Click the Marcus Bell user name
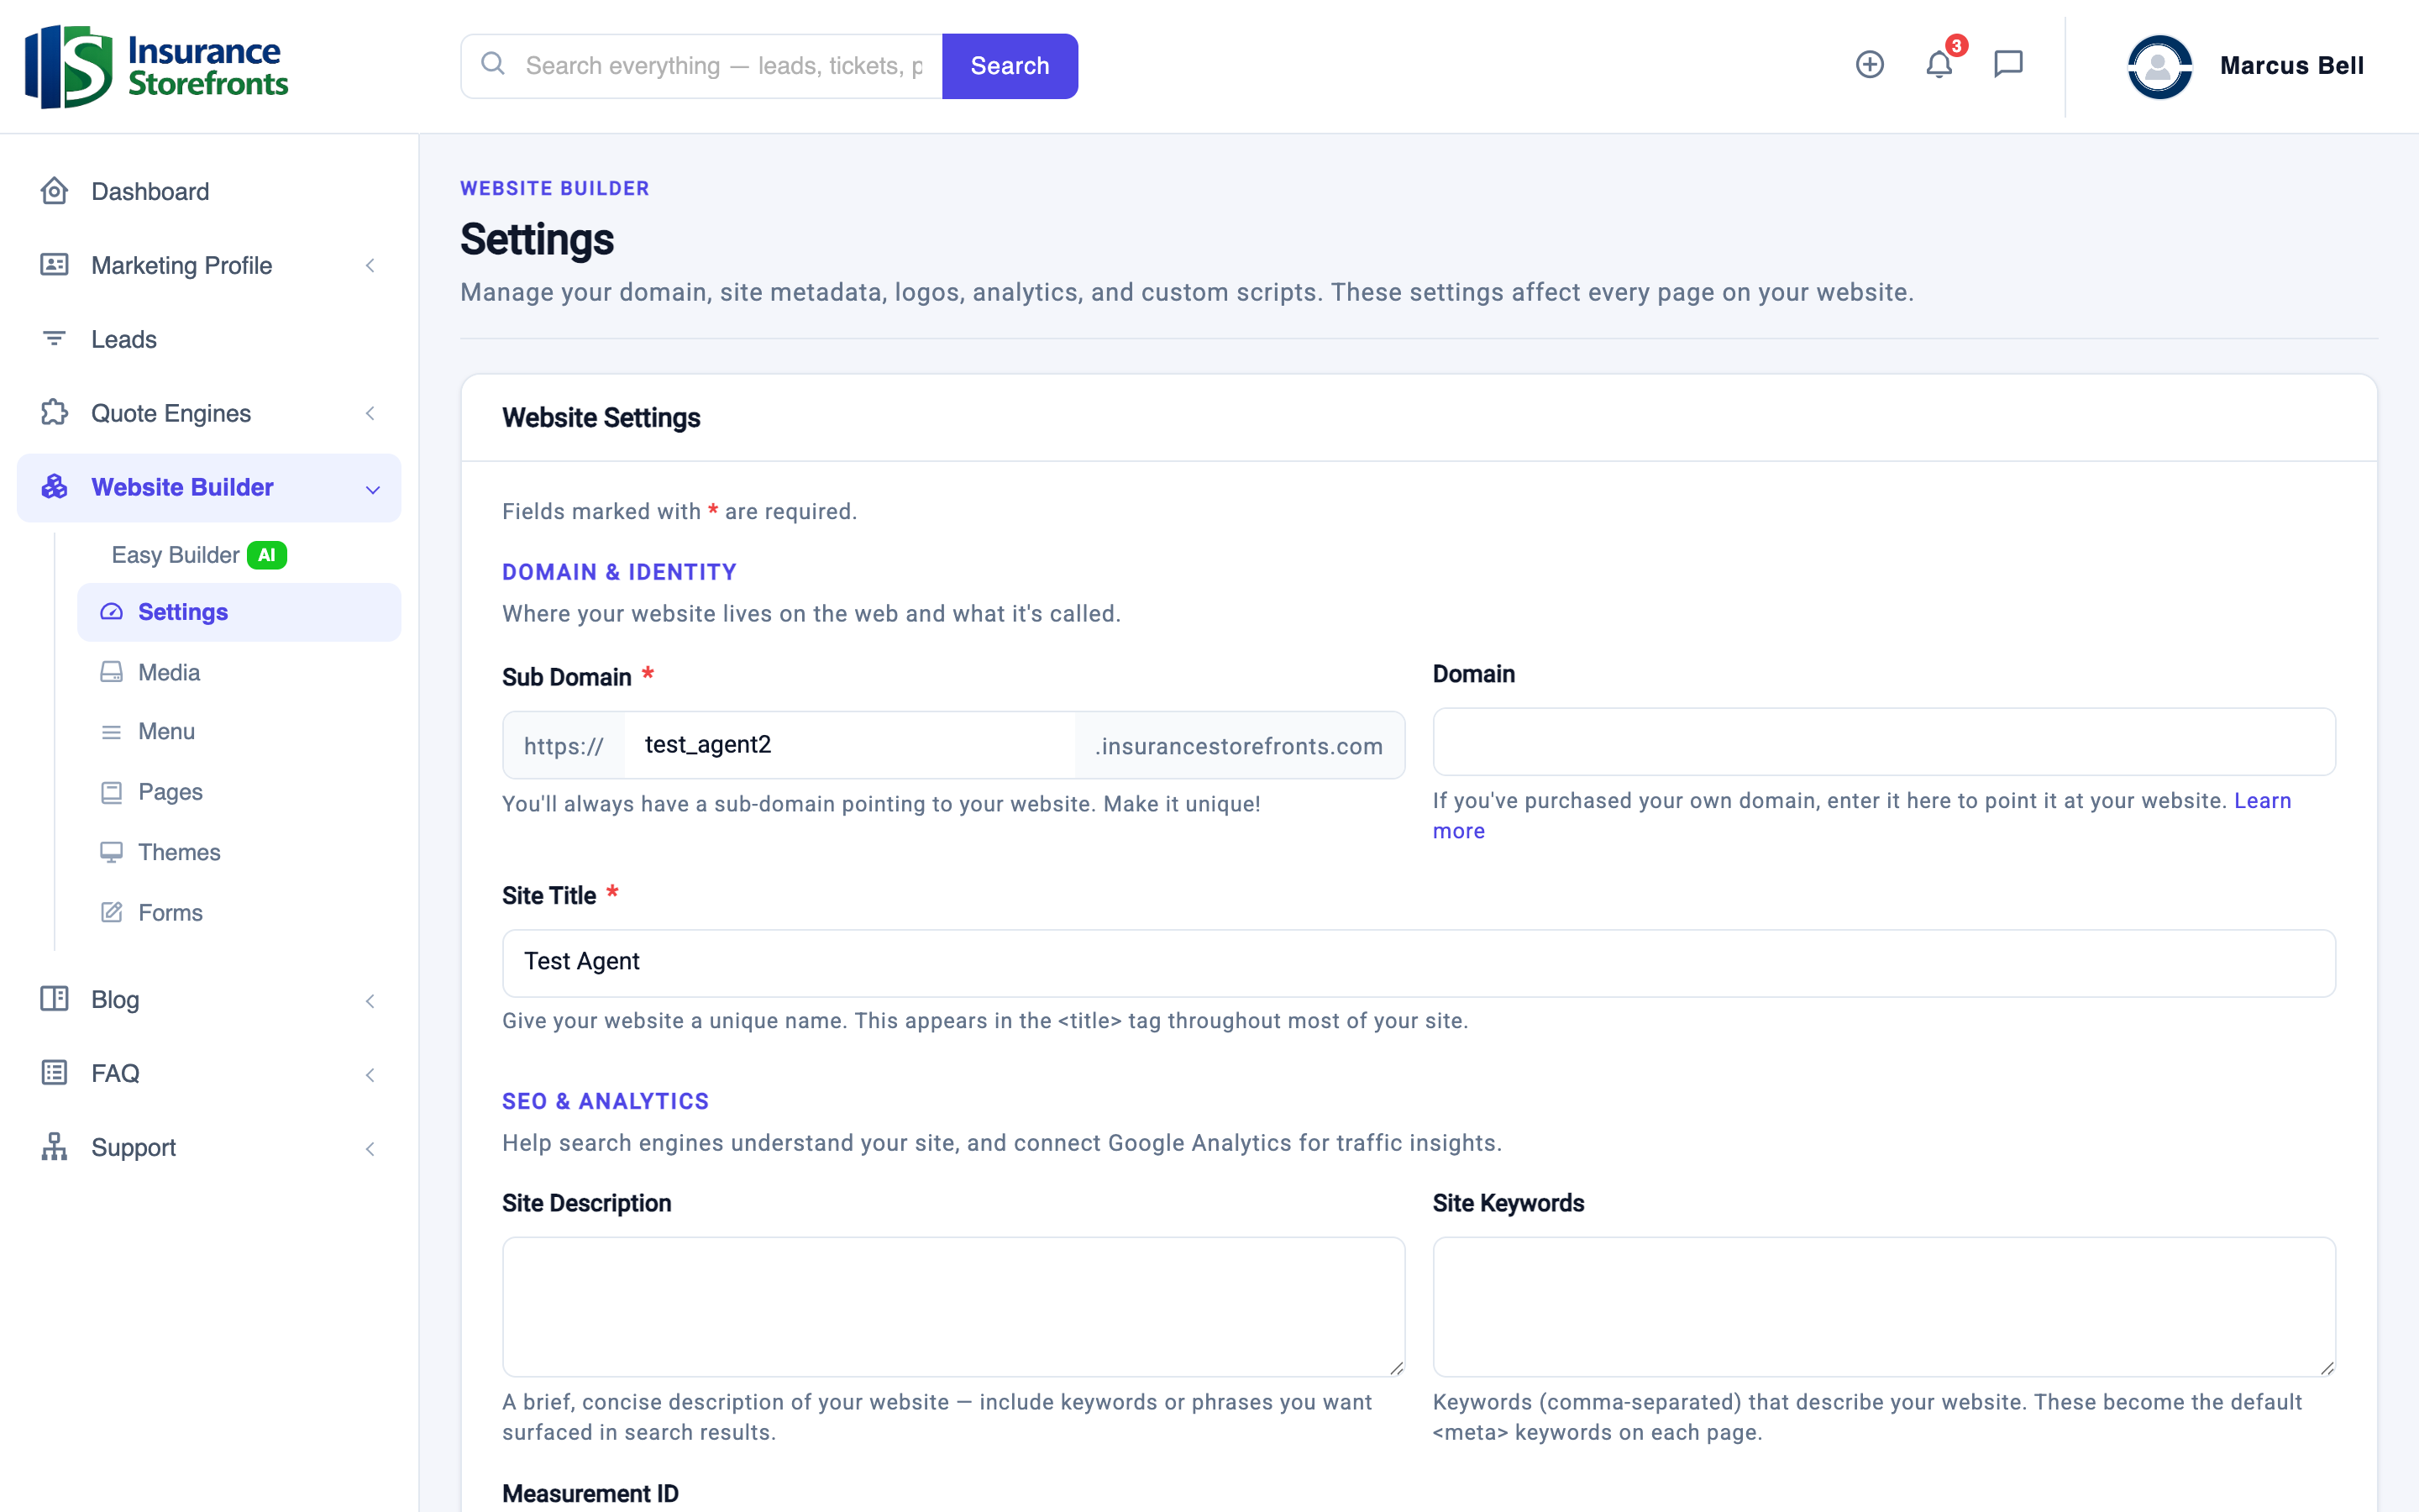Viewport: 2419px width, 1512px height. coord(2291,66)
